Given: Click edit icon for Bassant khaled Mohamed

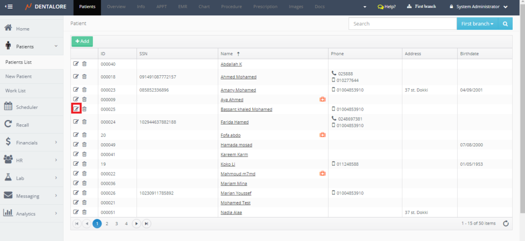Looking at the screenshot, I should (x=76, y=109).
